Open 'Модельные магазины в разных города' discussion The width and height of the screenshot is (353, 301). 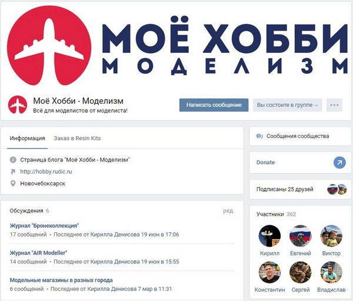(61, 280)
